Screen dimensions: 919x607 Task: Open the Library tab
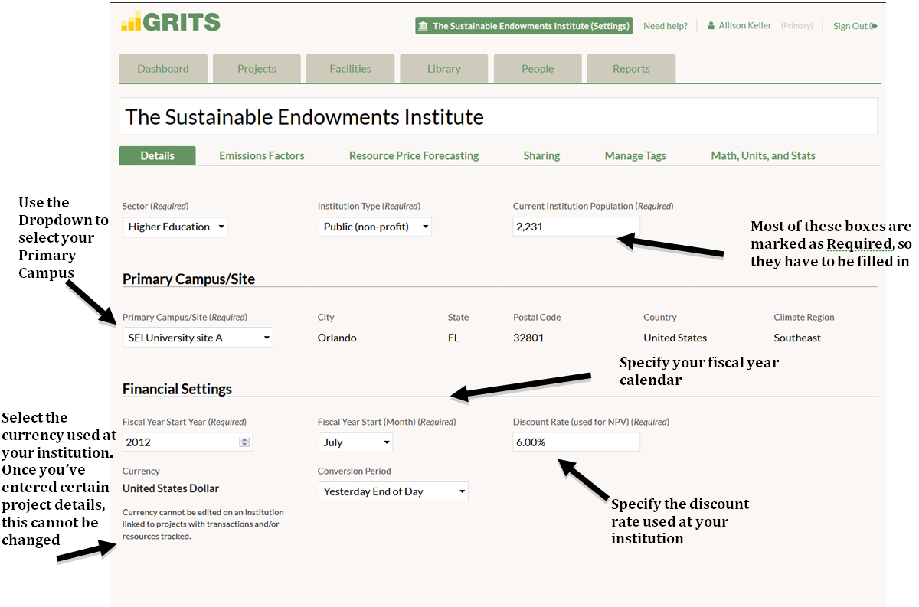coord(444,69)
